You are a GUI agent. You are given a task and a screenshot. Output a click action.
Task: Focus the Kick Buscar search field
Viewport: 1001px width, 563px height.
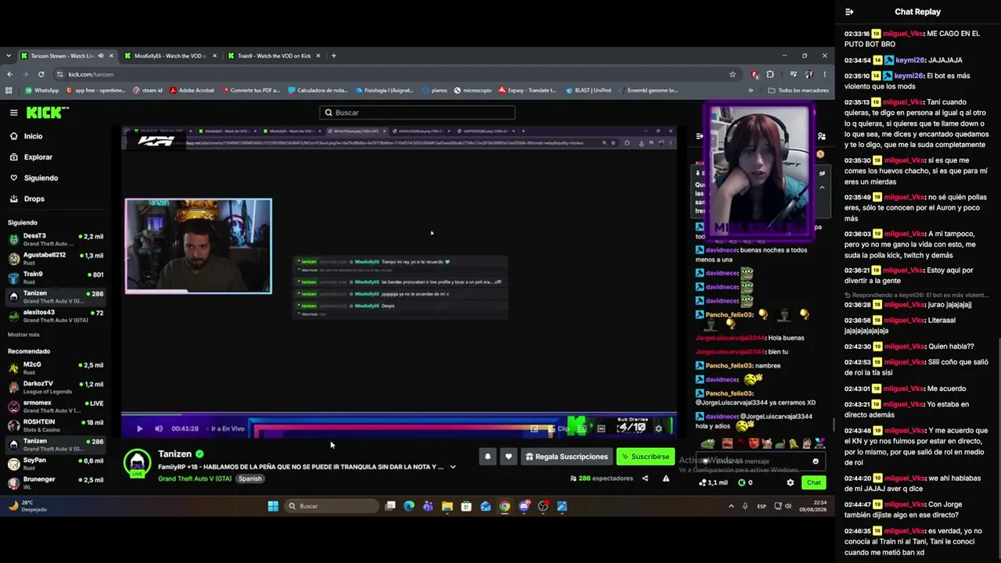pos(417,113)
